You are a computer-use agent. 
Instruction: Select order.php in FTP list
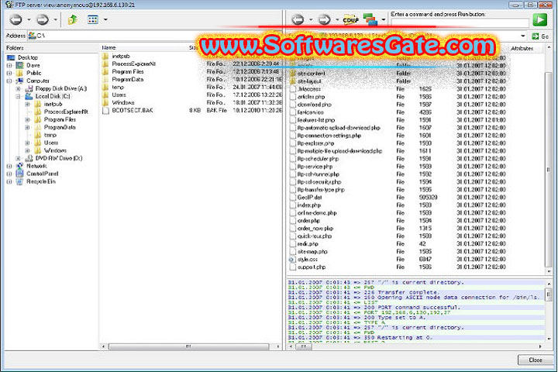pos(308,221)
